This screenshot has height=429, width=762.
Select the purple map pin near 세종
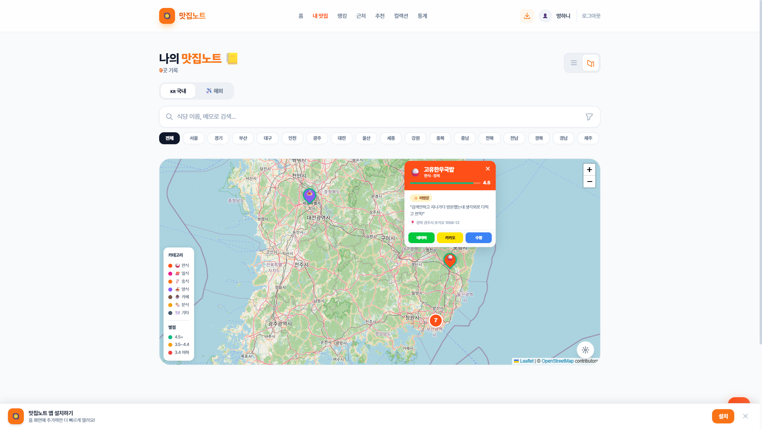(309, 196)
